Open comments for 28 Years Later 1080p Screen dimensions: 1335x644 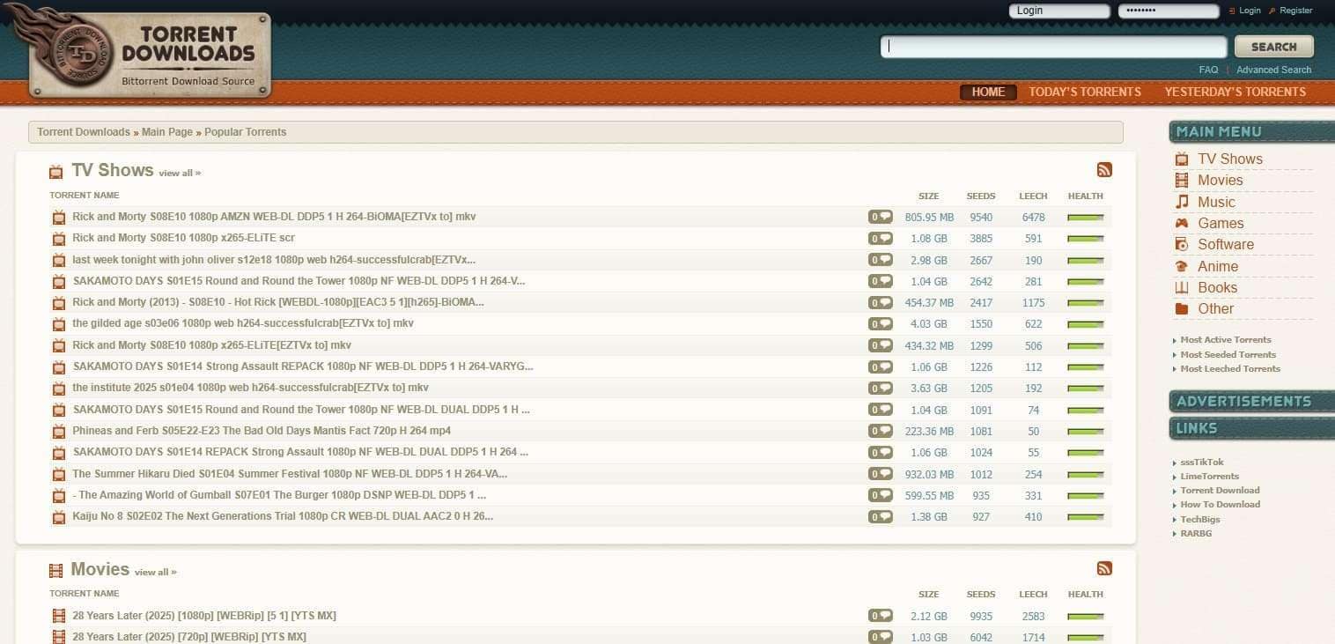pyautogui.click(x=881, y=616)
